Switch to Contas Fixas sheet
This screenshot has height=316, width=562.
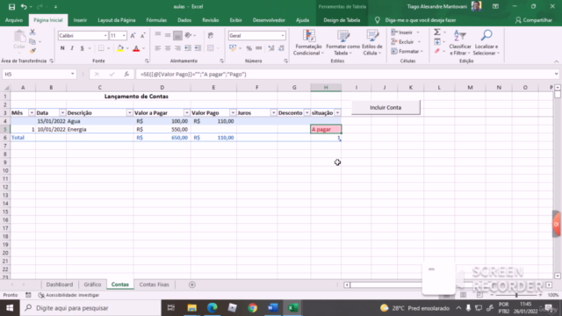pos(155,284)
